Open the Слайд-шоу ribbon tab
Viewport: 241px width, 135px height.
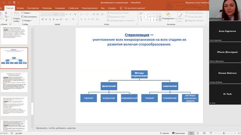click(x=73, y=8)
